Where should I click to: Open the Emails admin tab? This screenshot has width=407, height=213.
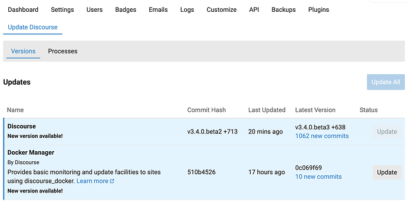tap(158, 9)
